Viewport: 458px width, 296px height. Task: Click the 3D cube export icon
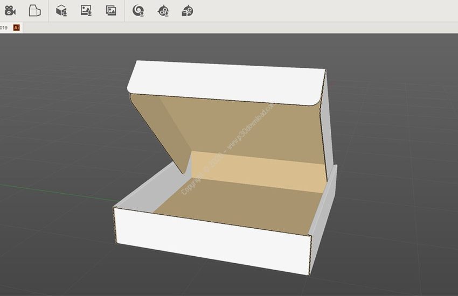click(x=61, y=10)
